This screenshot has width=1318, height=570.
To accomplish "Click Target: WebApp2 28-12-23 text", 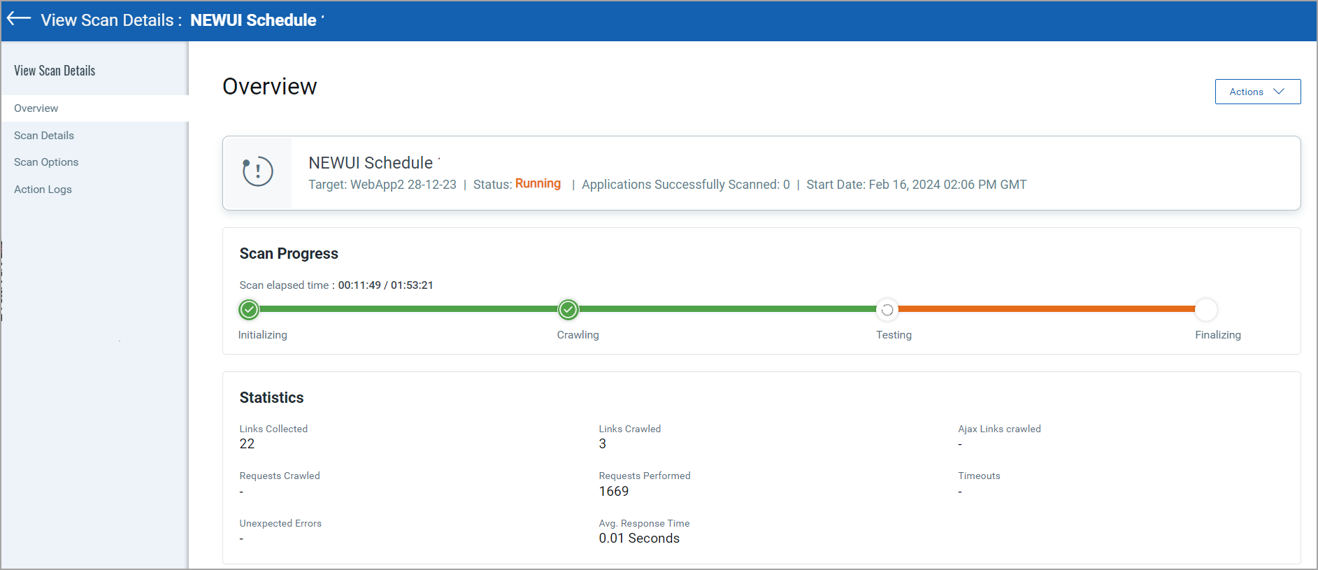I will click(x=382, y=185).
